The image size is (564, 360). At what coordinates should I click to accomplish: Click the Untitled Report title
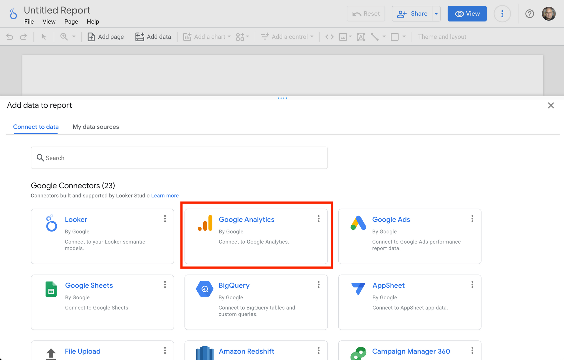(x=57, y=10)
